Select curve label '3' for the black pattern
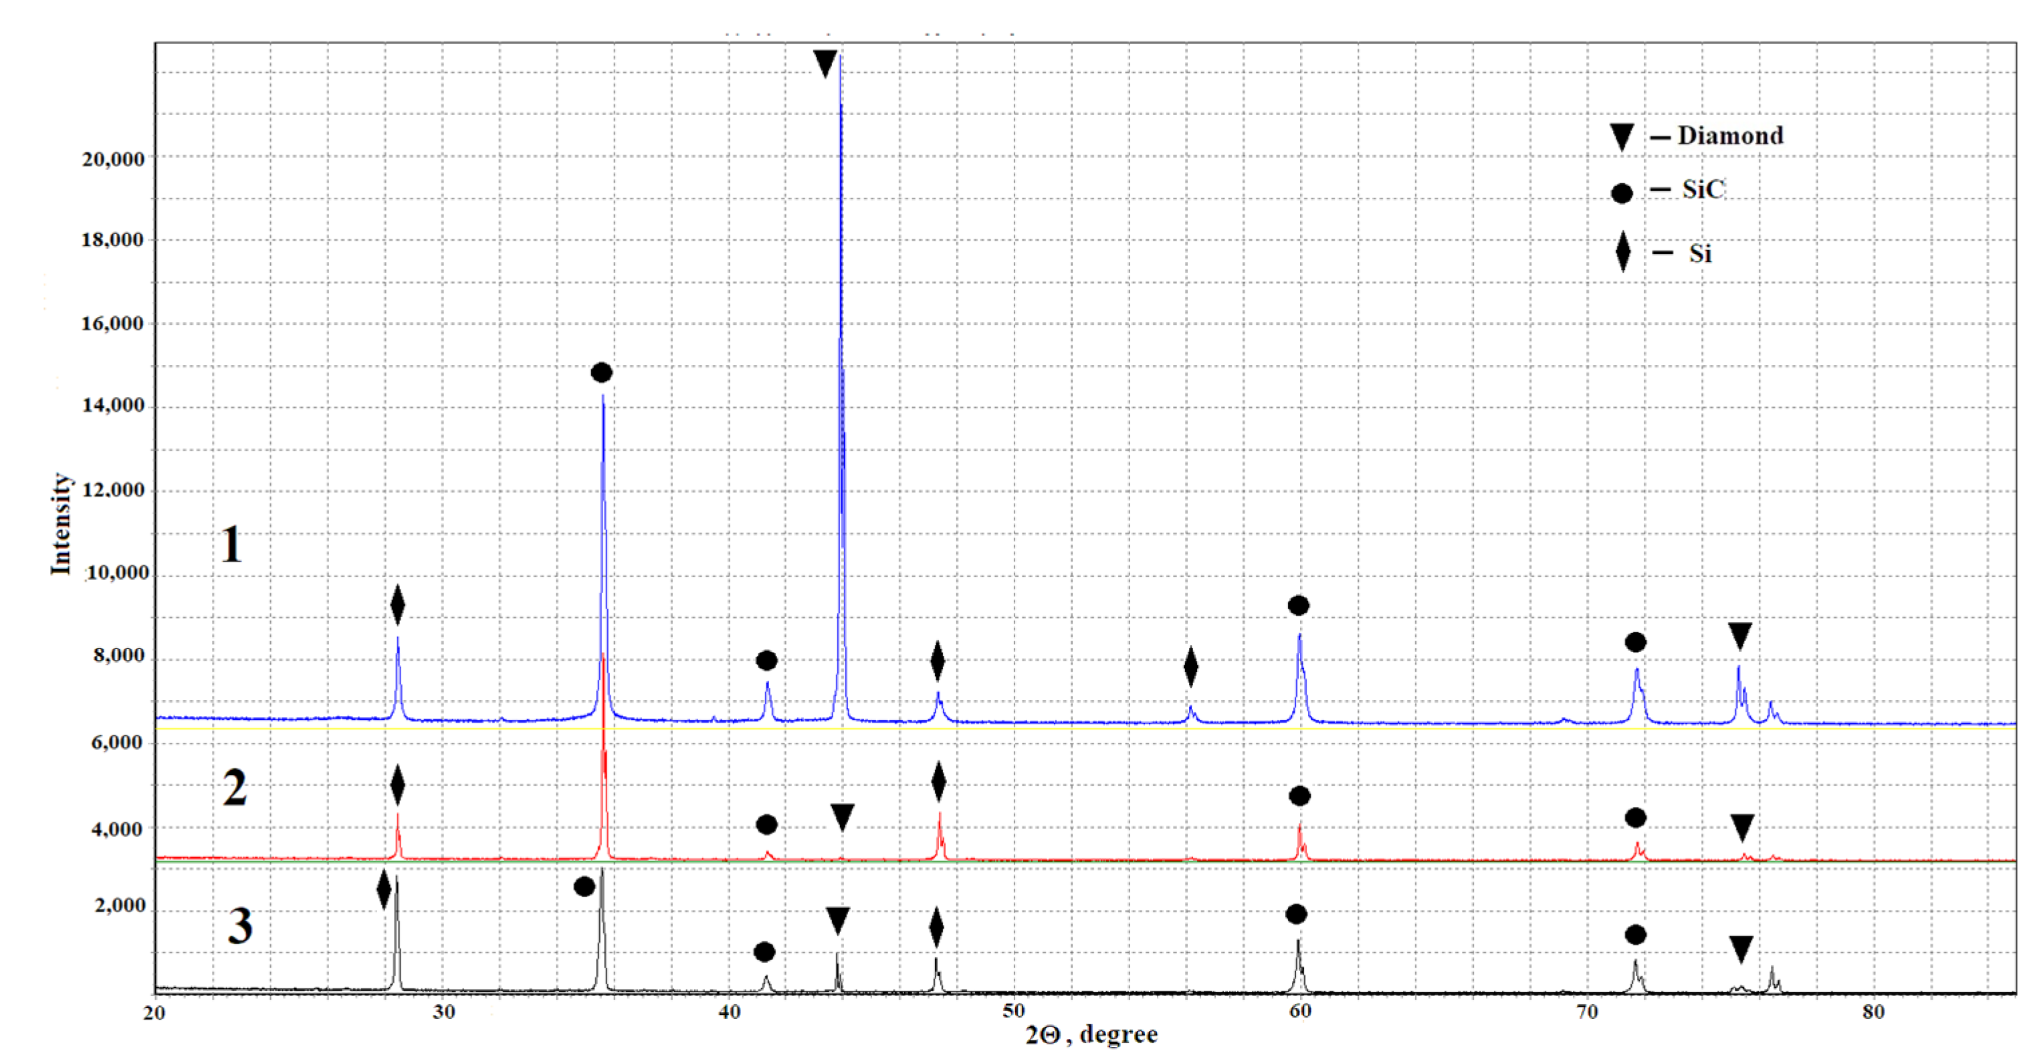Image resolution: width=2035 pixels, height=1063 pixels. pyautogui.click(x=240, y=925)
